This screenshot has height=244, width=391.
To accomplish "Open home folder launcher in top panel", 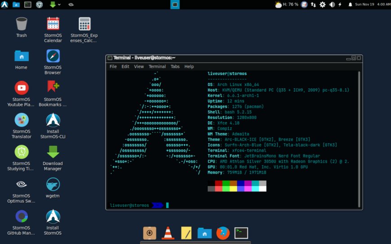I will 16,4.
